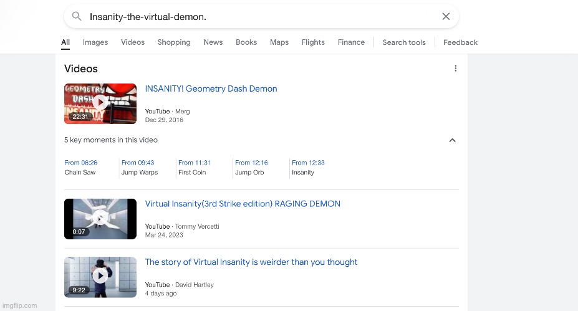Select the All tab
The height and width of the screenshot is (311, 578).
(x=65, y=42)
